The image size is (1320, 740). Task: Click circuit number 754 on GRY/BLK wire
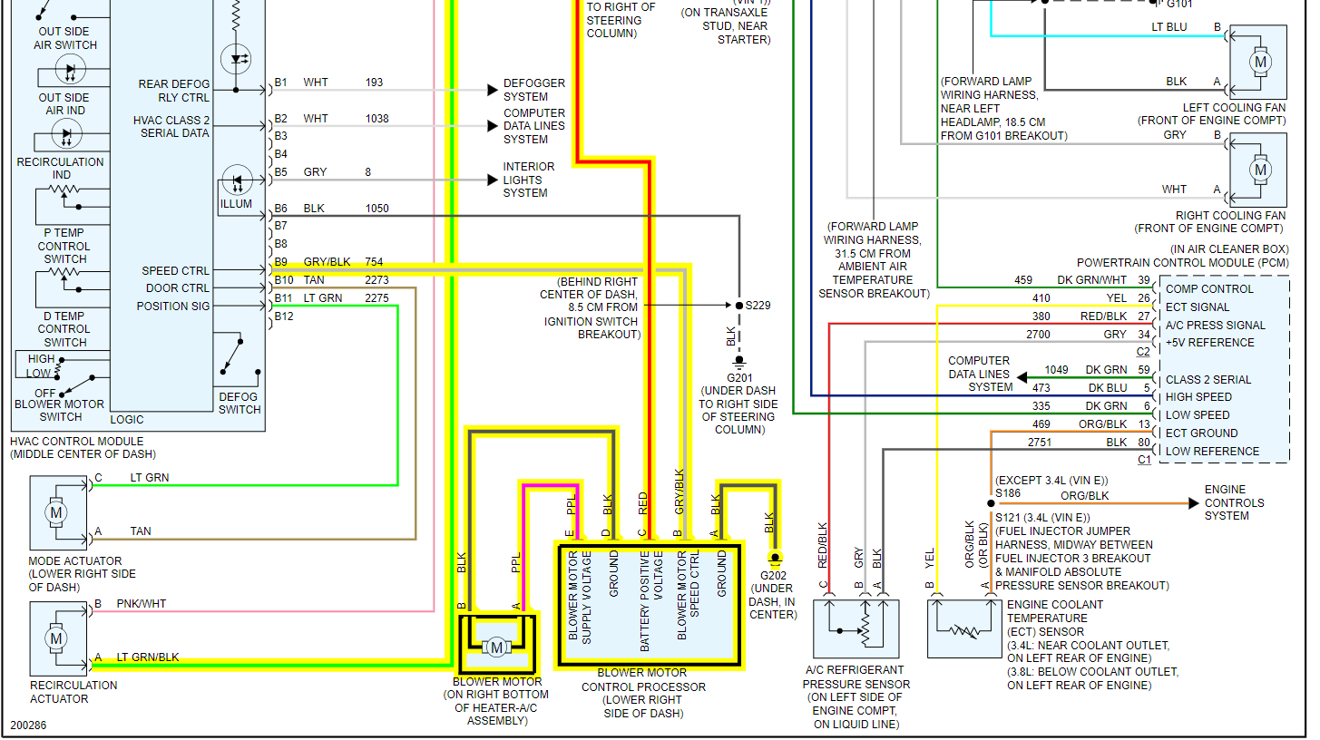coord(374,261)
